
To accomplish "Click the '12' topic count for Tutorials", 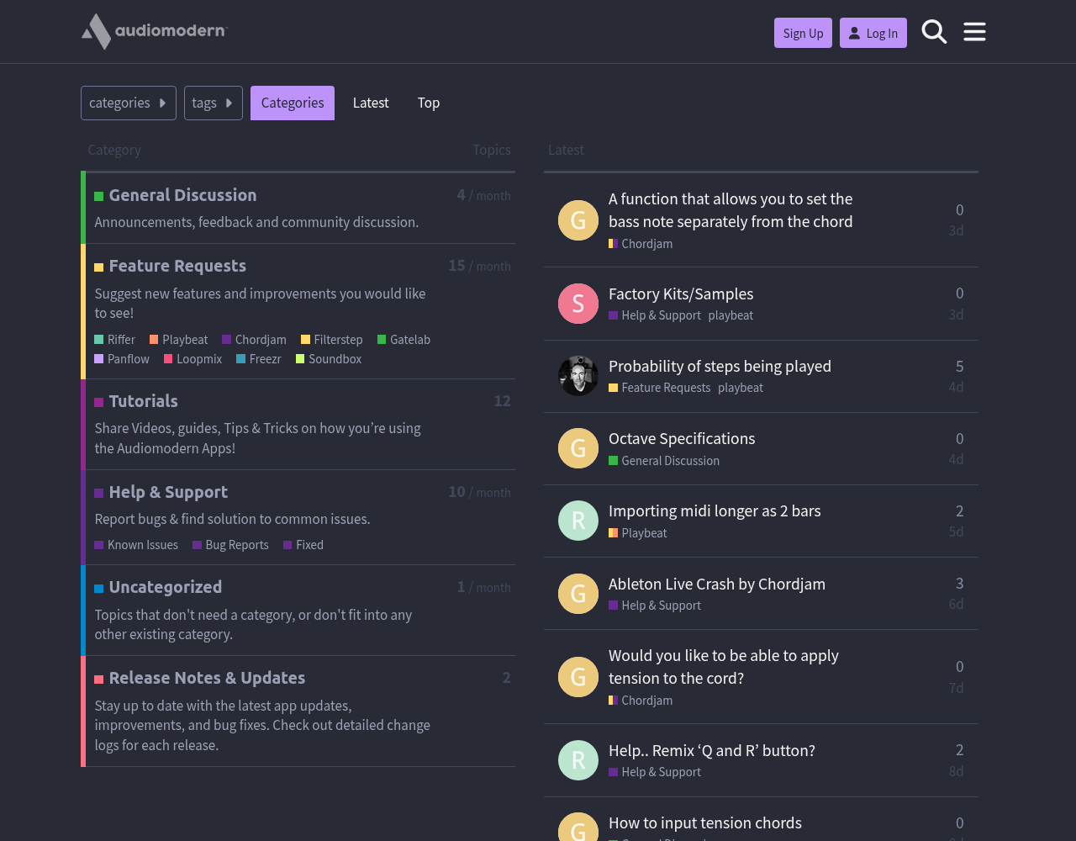I will (503, 401).
